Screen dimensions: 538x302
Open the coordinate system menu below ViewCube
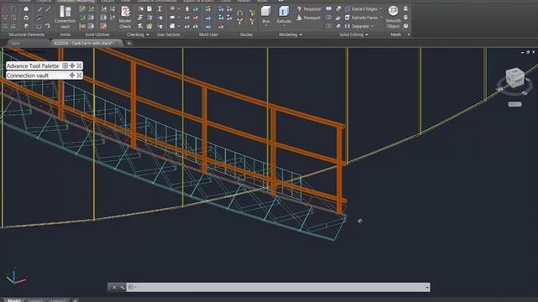(x=514, y=104)
